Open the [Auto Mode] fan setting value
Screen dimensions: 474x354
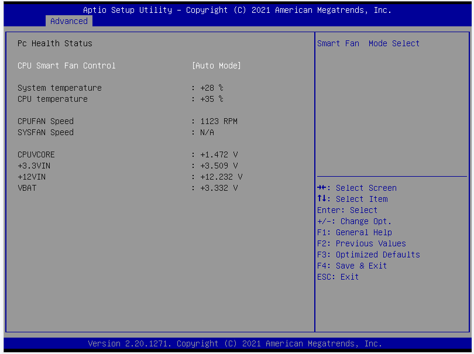[x=217, y=66]
